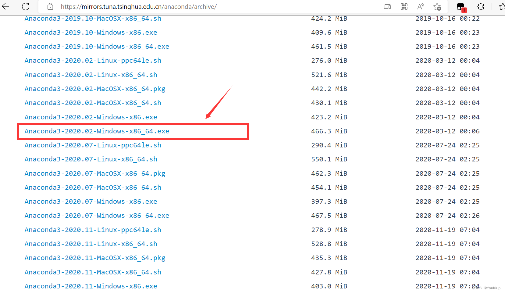Screen dimensions: 505x293
Task: Download Anaconda3-2020.02-MacOSX-x86_64.sh
Action: (93, 103)
